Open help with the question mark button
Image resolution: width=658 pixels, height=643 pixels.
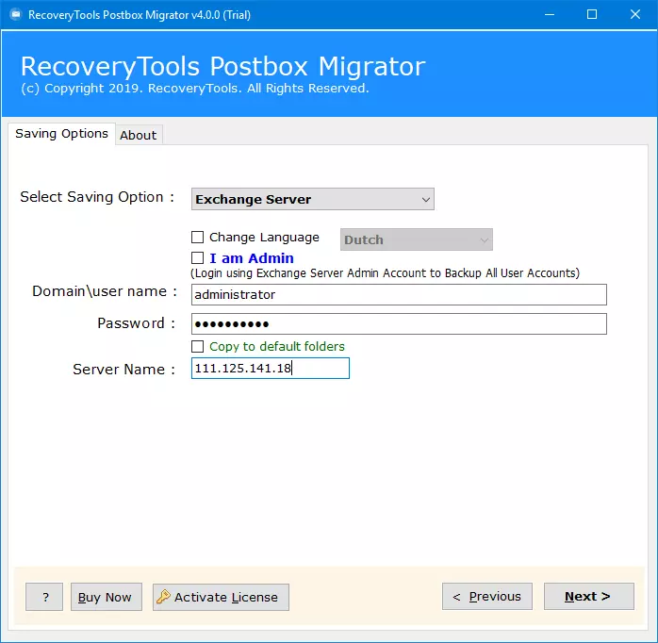click(44, 597)
